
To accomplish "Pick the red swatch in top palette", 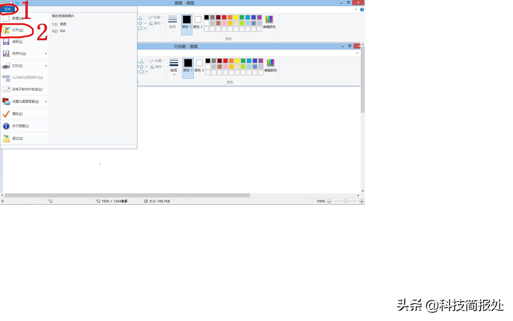I will pos(224,17).
